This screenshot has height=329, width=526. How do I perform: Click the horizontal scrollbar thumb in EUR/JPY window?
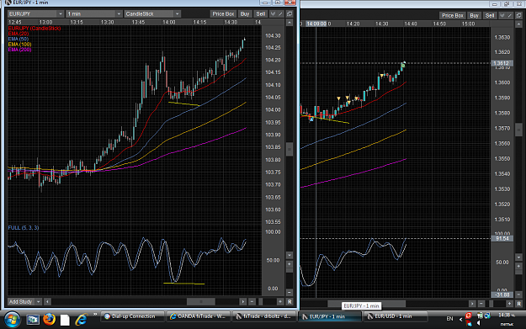tap(201, 302)
